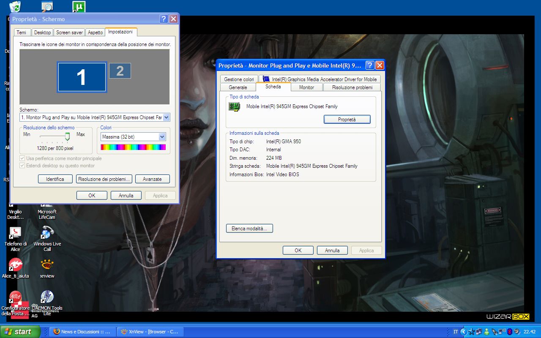Click the Proprietà button for the adapter
The width and height of the screenshot is (541, 338).
[347, 120]
